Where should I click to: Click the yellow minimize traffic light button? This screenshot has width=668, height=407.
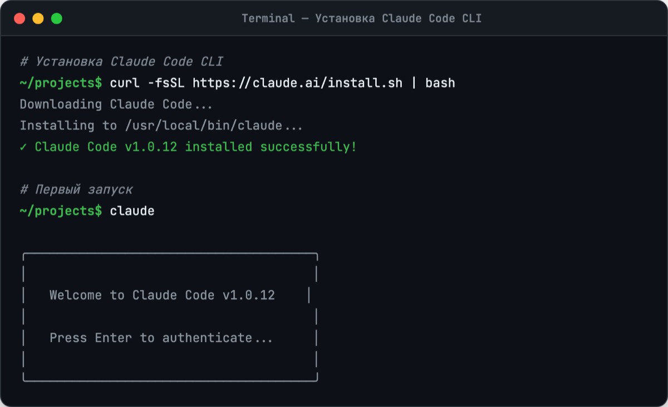37,18
